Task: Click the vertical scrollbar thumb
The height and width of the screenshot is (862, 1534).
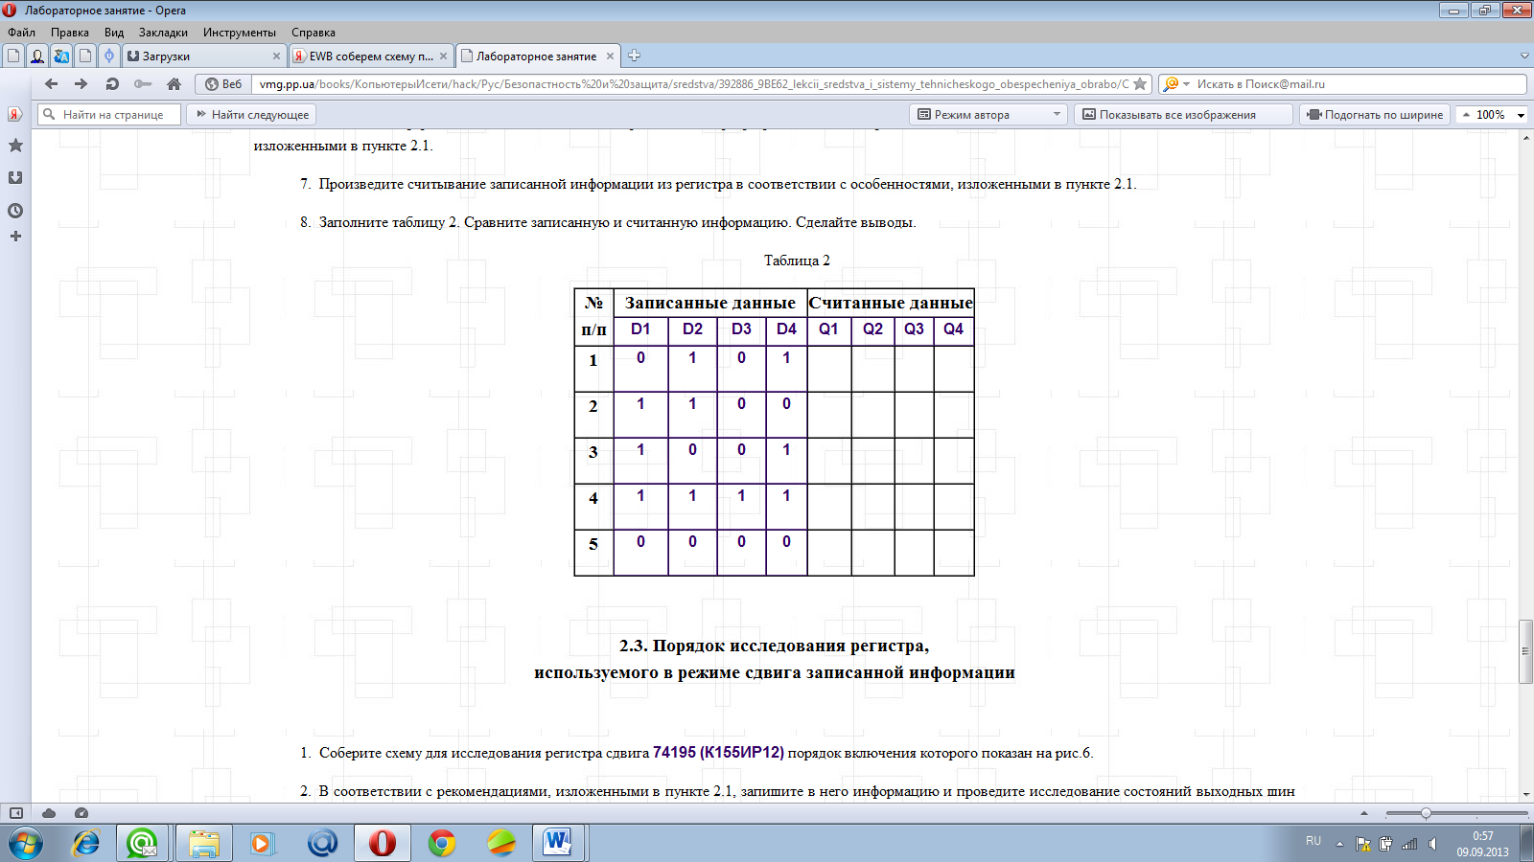Action: pyautogui.click(x=1525, y=651)
